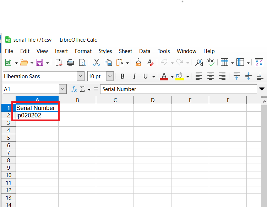The image size is (267, 207).
Task: Click the Sort AZ icon
Action: point(259,62)
